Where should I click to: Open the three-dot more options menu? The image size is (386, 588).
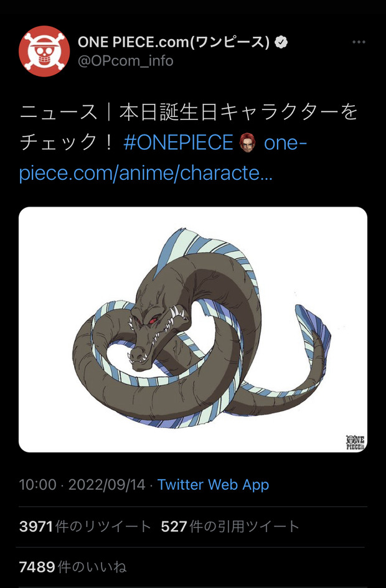359,42
